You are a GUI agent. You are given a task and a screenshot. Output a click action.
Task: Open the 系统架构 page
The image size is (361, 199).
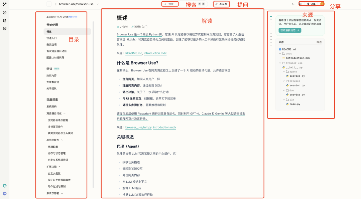click(51, 107)
